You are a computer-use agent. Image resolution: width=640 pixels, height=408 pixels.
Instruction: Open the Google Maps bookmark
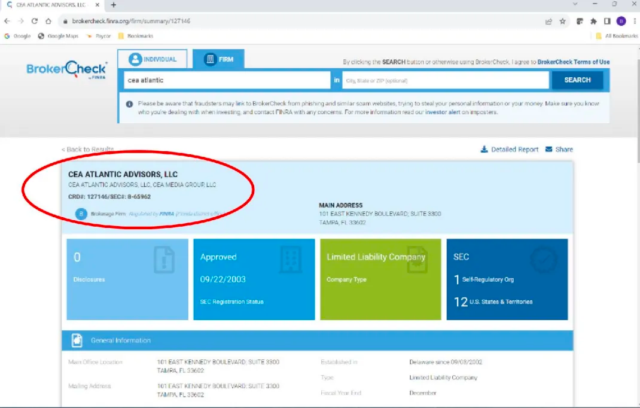coord(59,36)
